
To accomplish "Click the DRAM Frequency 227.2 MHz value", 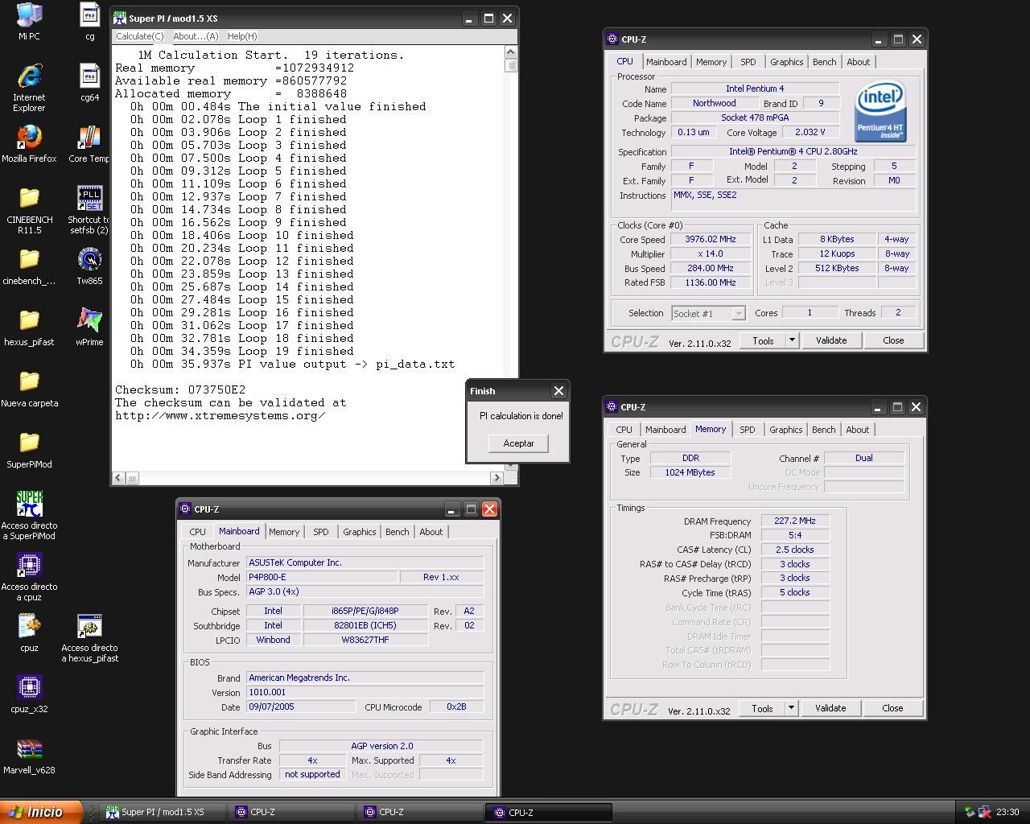I will click(795, 521).
